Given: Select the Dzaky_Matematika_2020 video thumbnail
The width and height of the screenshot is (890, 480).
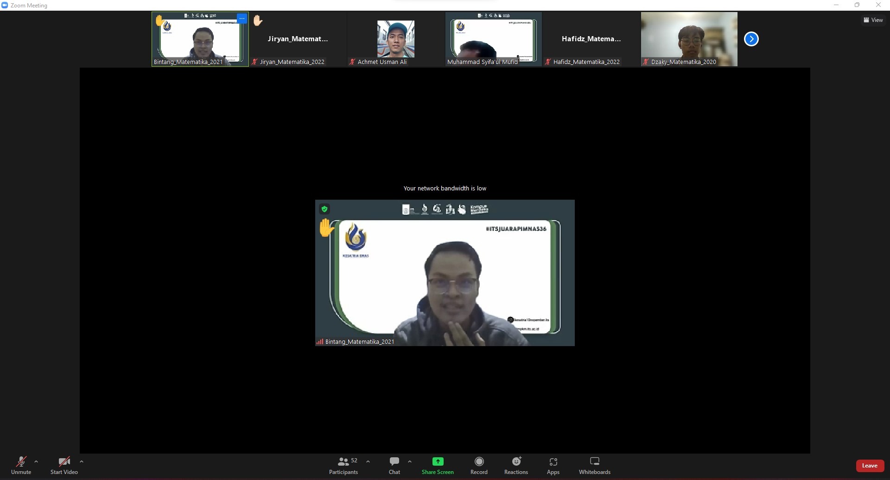Looking at the screenshot, I should [689, 39].
